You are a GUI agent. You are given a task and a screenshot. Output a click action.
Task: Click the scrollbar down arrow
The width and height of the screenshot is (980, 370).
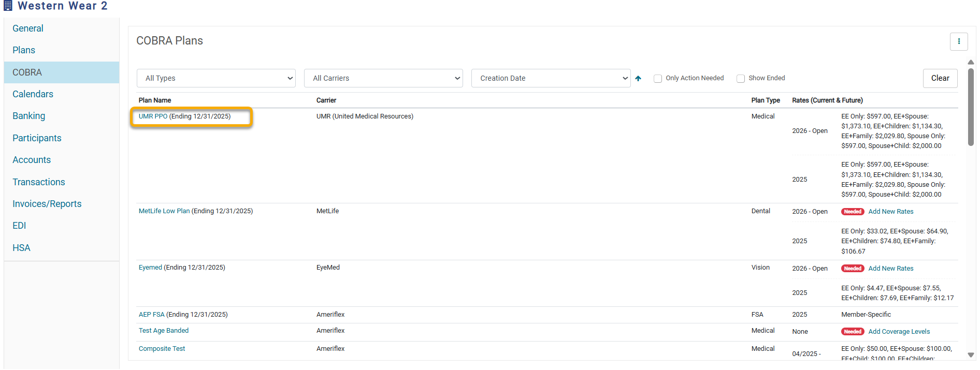(971, 355)
